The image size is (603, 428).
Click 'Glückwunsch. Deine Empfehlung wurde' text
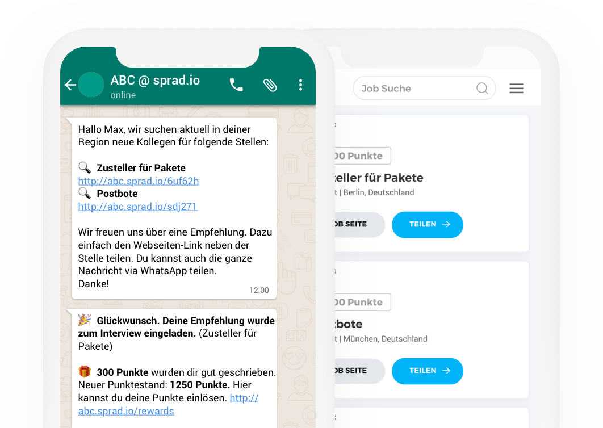coord(186,321)
